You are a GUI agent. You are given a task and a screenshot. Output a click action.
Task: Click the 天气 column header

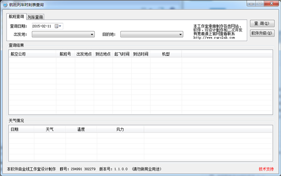tap(50, 129)
